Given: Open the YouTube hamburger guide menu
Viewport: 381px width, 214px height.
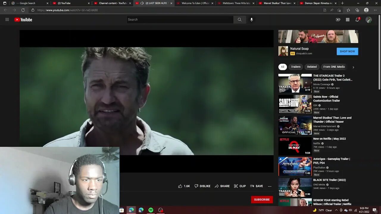Looking at the screenshot, I should pos(7,20).
